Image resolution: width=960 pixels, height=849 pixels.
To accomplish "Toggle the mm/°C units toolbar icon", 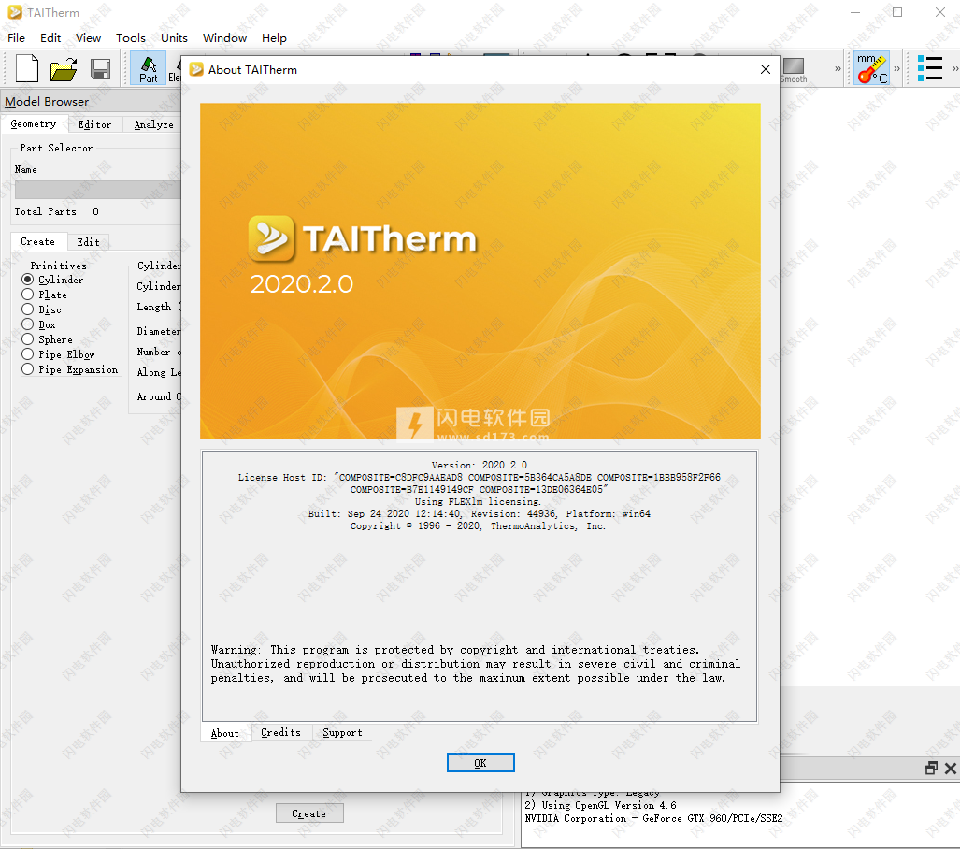I will pos(872,68).
